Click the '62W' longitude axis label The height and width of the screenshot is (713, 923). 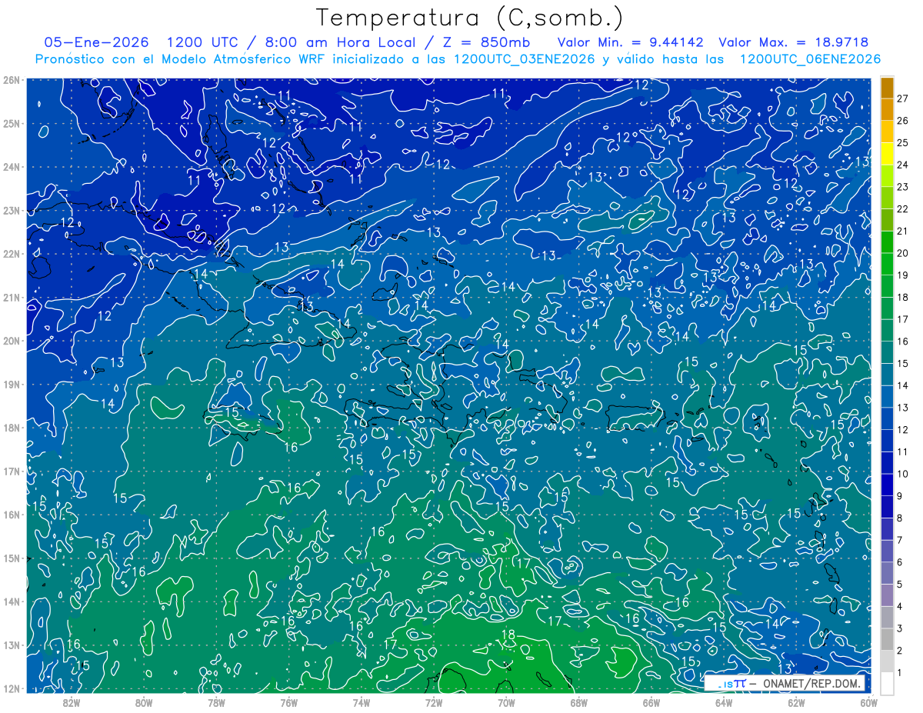point(796,701)
